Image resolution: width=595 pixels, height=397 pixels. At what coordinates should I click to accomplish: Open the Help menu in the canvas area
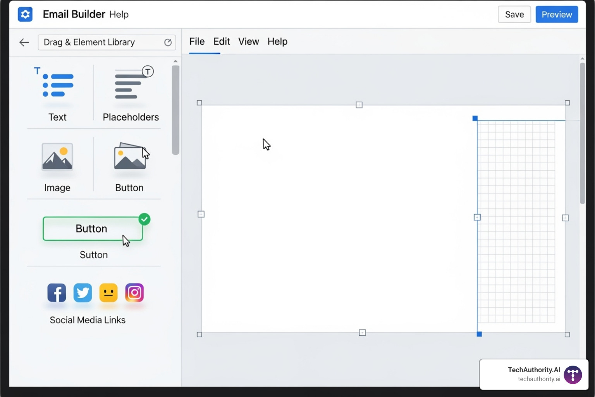(277, 41)
